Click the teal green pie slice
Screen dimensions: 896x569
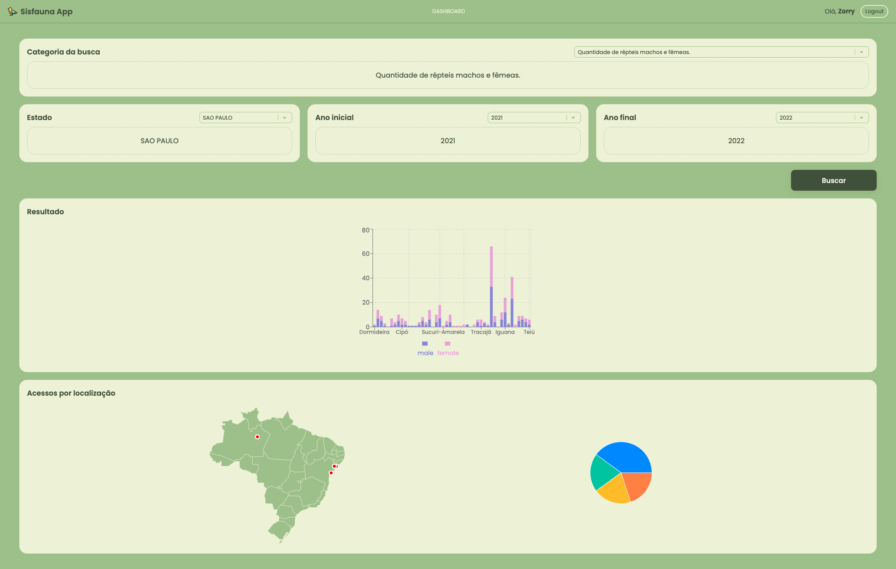tap(602, 473)
